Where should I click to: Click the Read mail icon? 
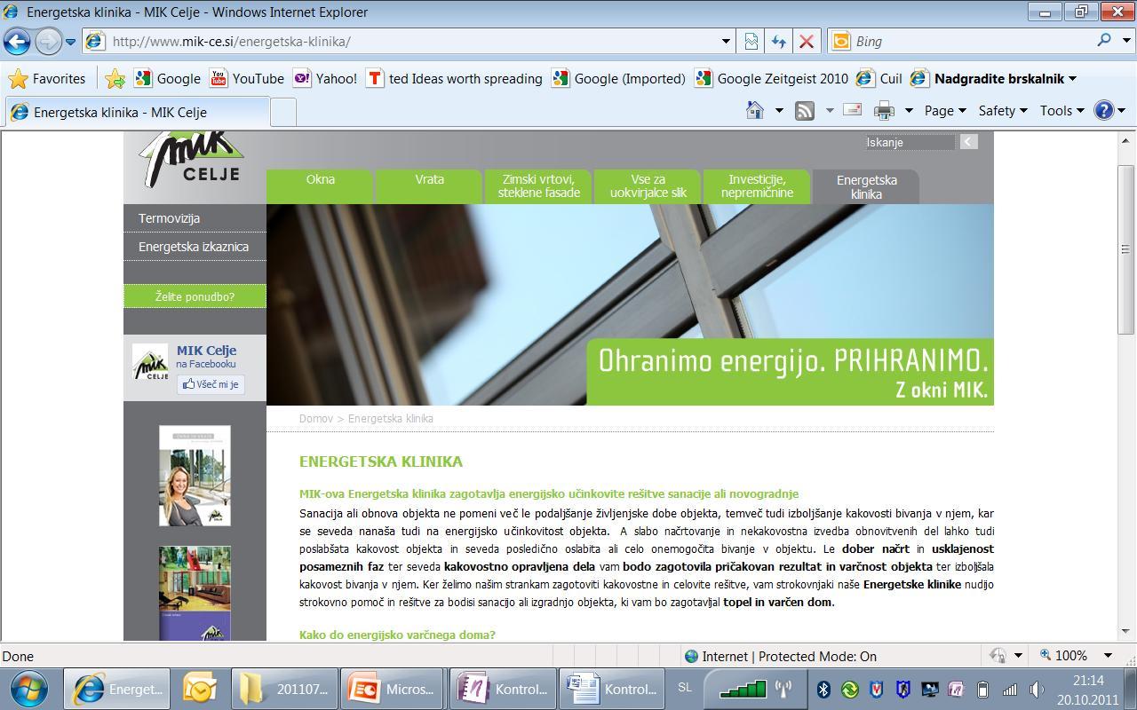852,110
